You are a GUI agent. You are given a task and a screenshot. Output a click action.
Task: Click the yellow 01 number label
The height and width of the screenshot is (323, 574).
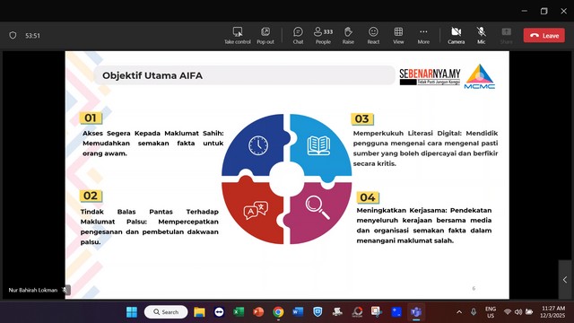tap(91, 118)
